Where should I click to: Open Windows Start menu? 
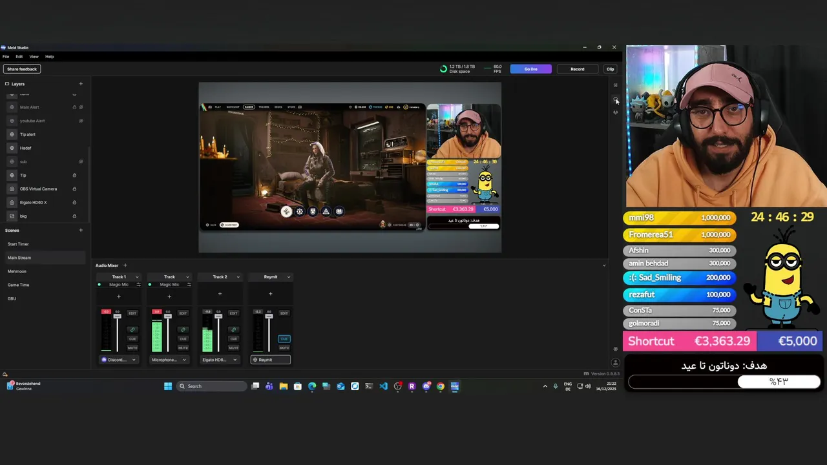coord(168,386)
